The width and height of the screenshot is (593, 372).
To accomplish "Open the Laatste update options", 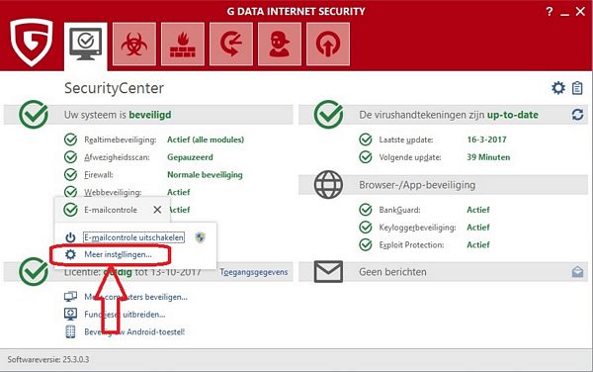I will coord(406,139).
